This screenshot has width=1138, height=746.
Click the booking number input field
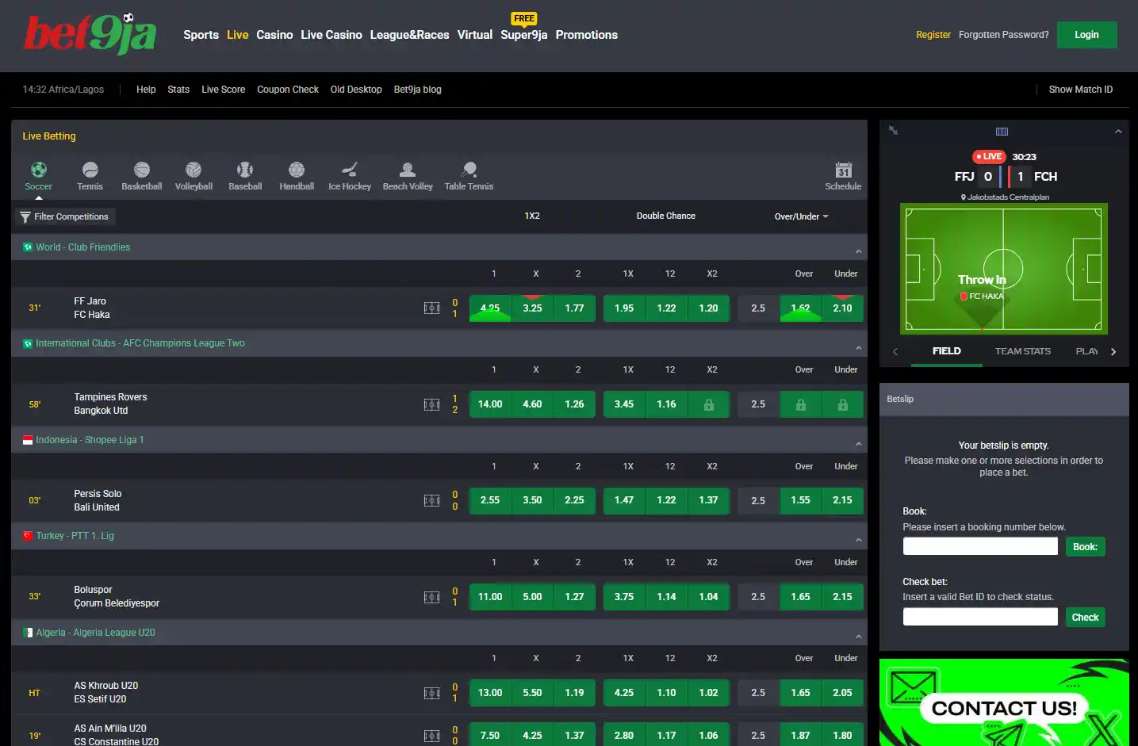[x=980, y=546]
